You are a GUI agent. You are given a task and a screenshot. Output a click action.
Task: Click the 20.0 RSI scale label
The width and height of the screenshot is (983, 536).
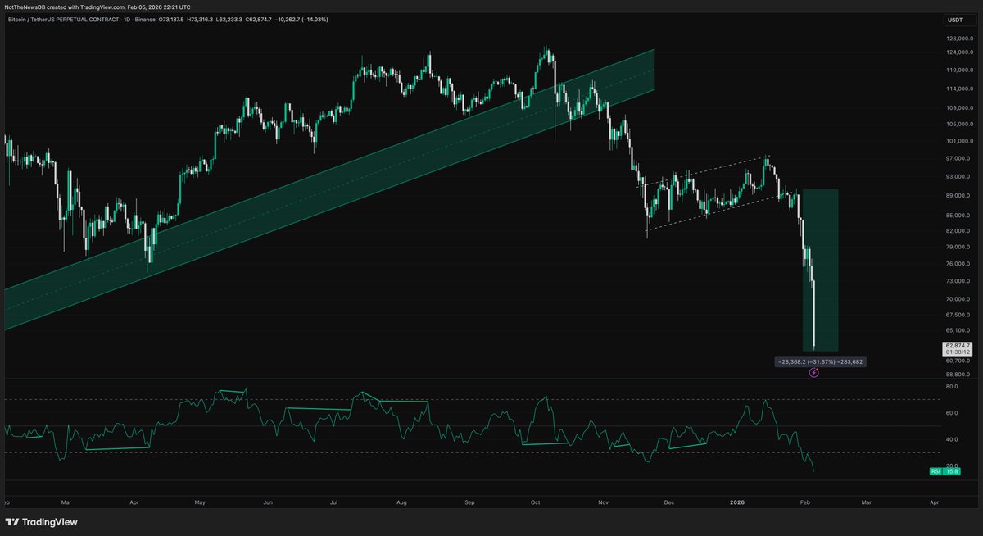pos(952,465)
